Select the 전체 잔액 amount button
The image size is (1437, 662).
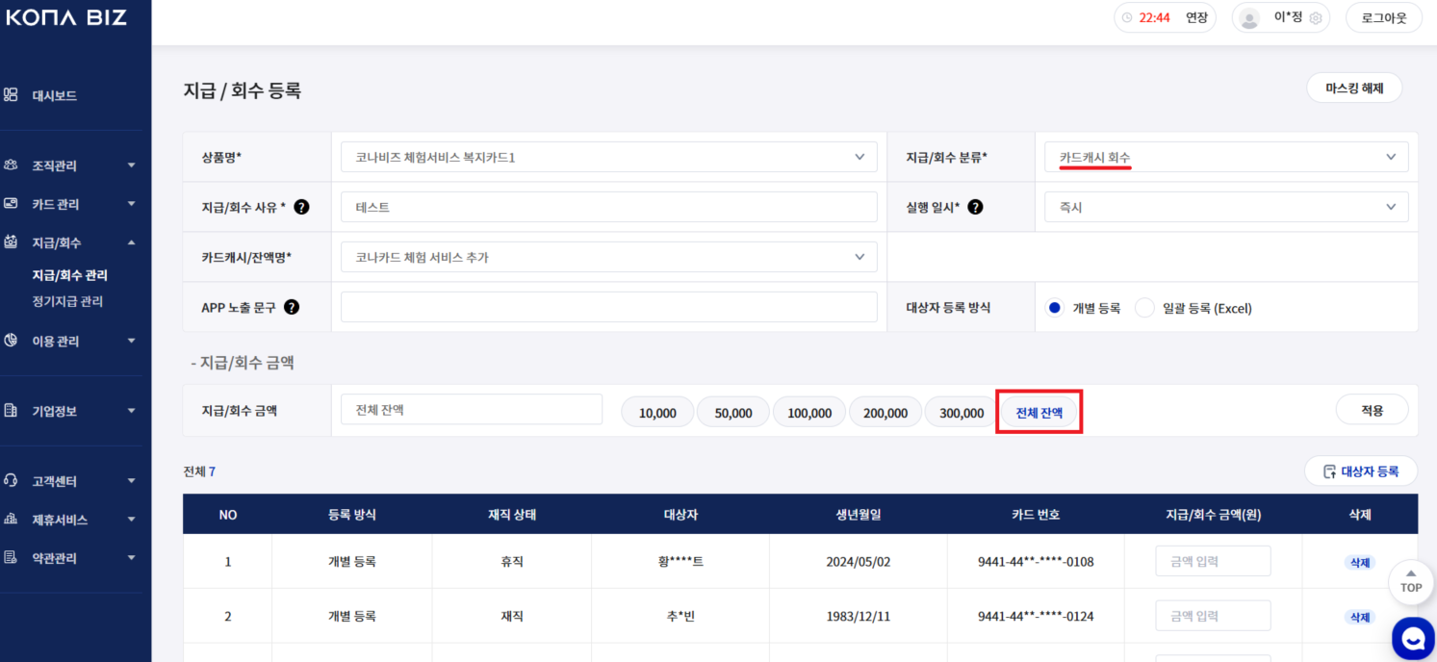pyautogui.click(x=1039, y=412)
